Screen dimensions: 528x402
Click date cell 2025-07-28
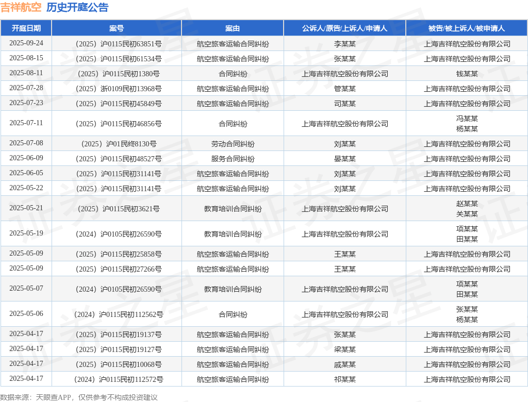click(26, 88)
